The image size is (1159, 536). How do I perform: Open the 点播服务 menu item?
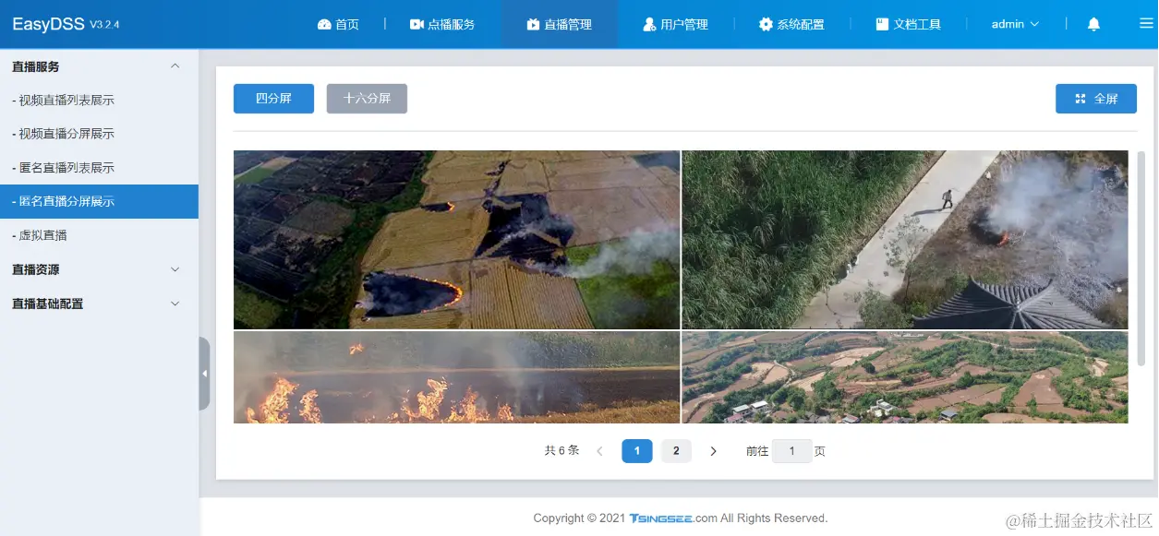442,24
